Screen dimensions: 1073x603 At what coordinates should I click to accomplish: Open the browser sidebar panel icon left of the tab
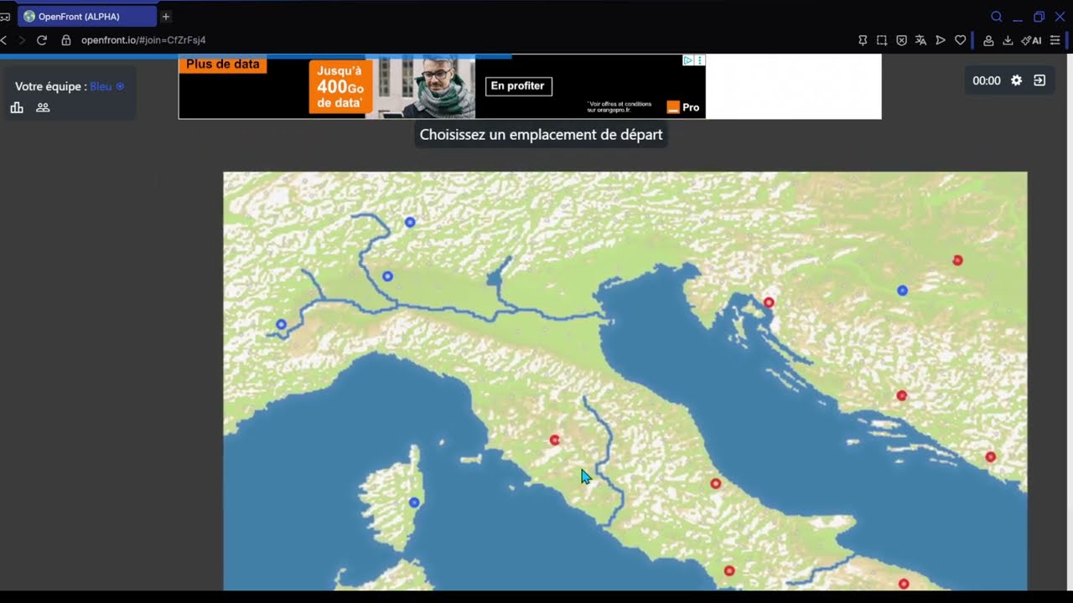5,17
